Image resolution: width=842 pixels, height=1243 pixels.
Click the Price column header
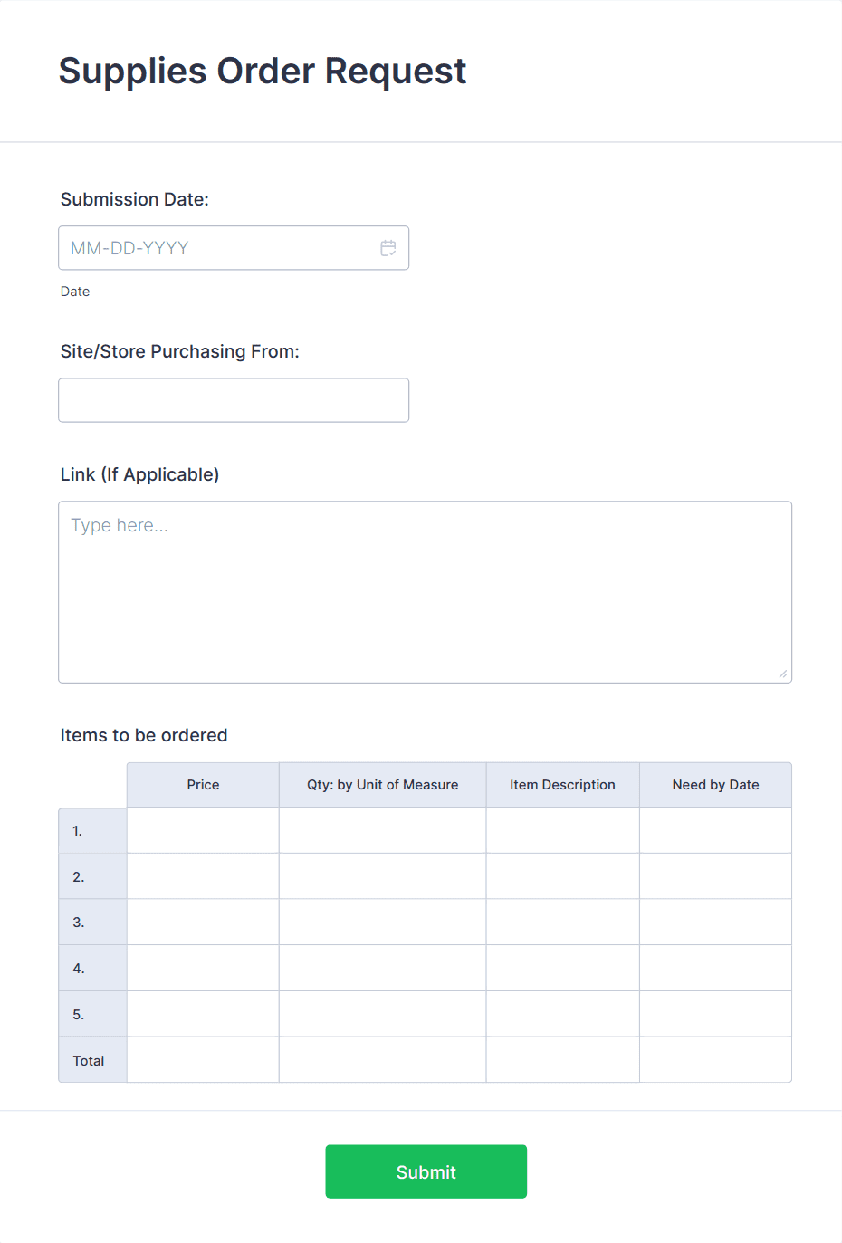202,784
